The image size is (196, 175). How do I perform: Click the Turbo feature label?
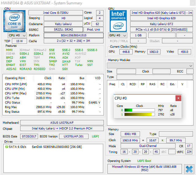(x=79, y=65)
